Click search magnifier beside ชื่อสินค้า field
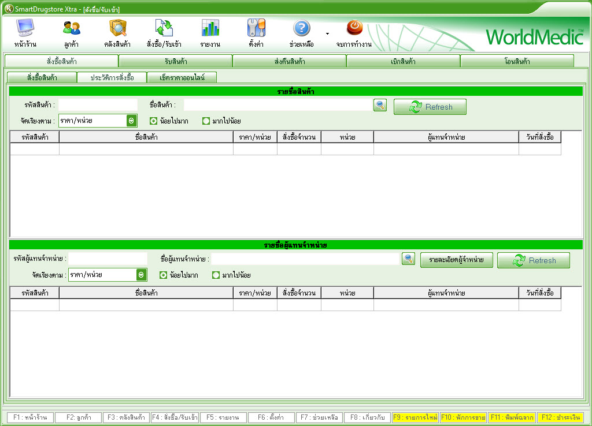The height and width of the screenshot is (426, 592). 380,105
